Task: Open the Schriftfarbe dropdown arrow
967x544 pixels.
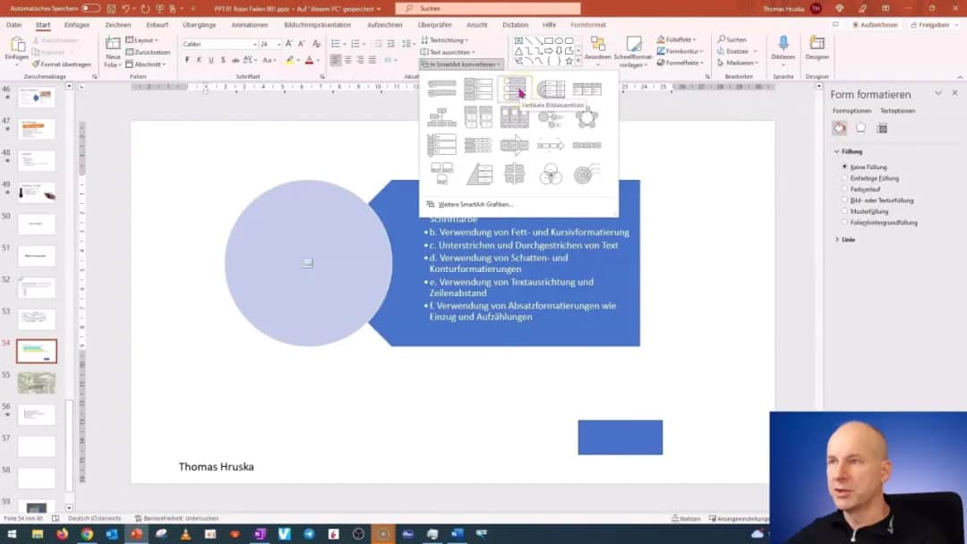Action: (319, 60)
